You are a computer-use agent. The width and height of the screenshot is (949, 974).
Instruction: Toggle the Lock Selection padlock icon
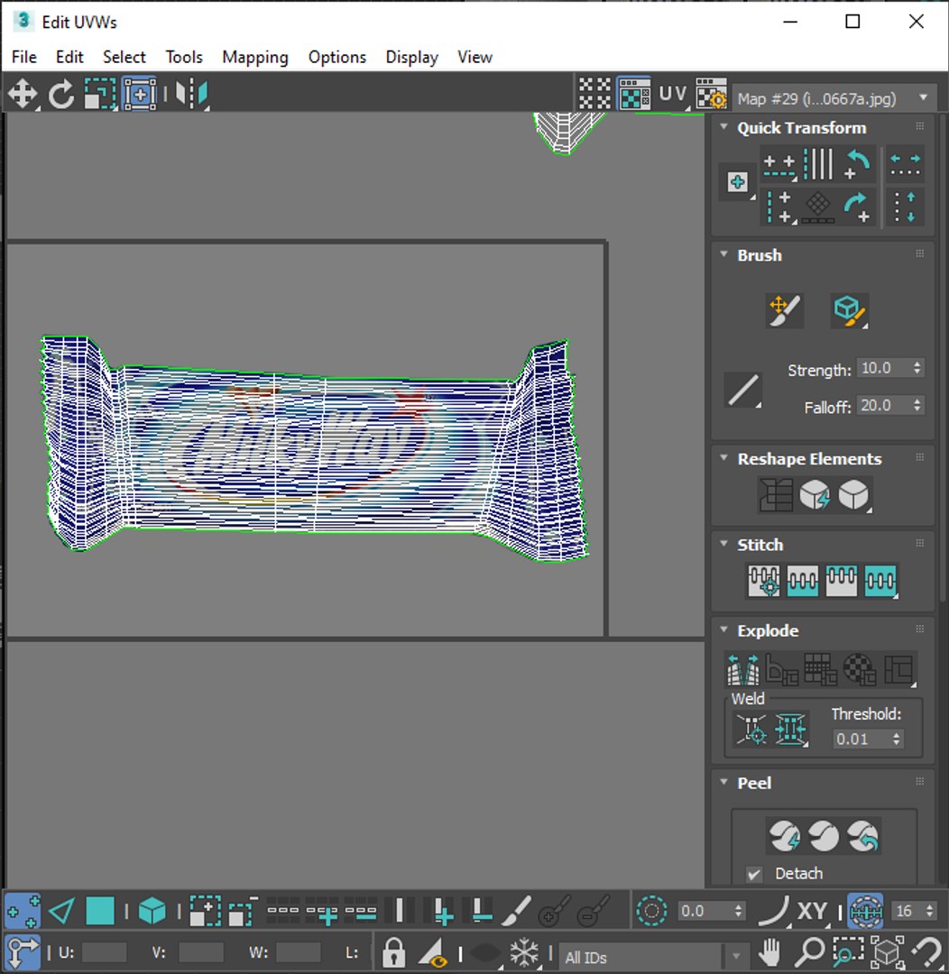393,951
